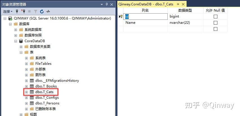Toggle Allow Null checkbox for Id row
This screenshot has width=240, height=116.
[215, 16]
